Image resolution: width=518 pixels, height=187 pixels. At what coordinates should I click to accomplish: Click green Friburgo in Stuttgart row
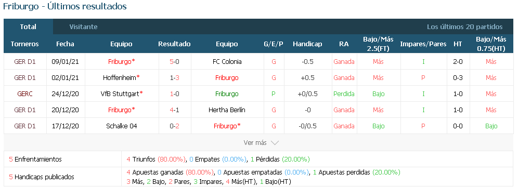227,94
